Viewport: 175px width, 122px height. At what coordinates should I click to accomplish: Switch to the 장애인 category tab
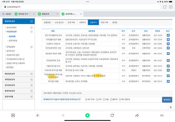(115, 22)
